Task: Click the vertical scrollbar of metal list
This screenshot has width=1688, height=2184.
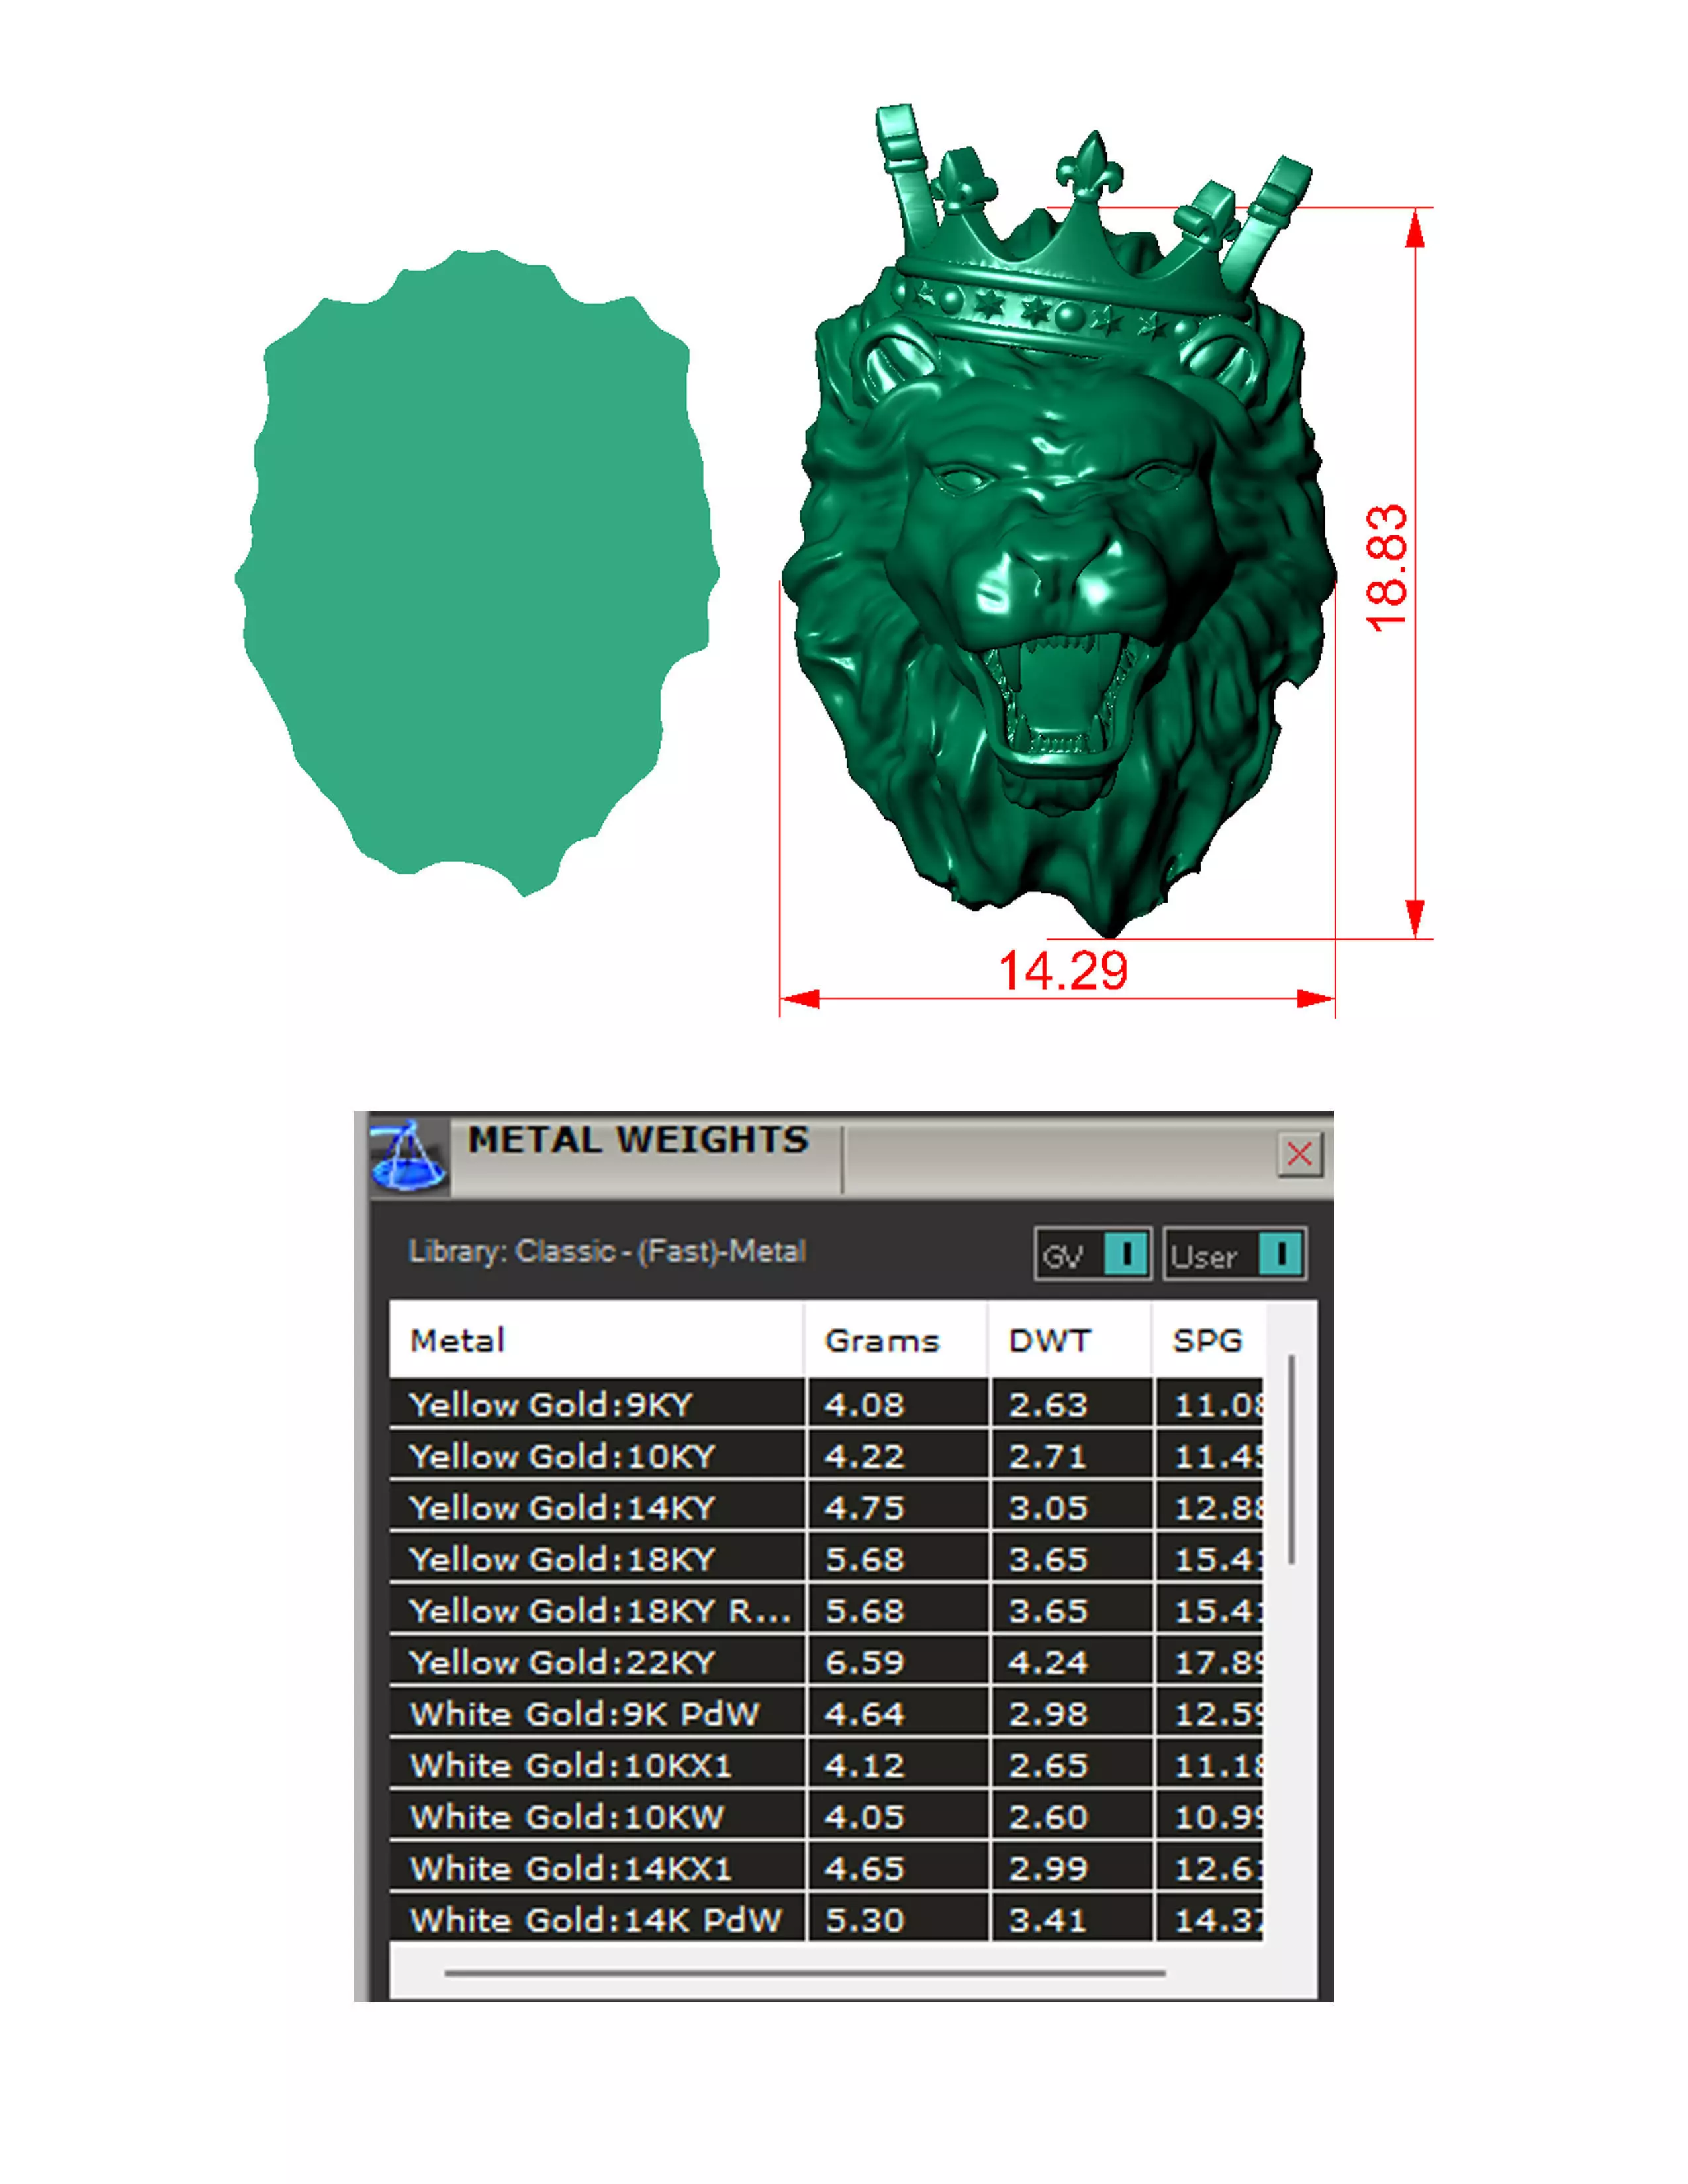Action: click(x=1292, y=1459)
